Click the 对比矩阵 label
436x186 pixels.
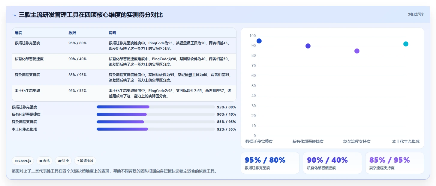[416, 14]
